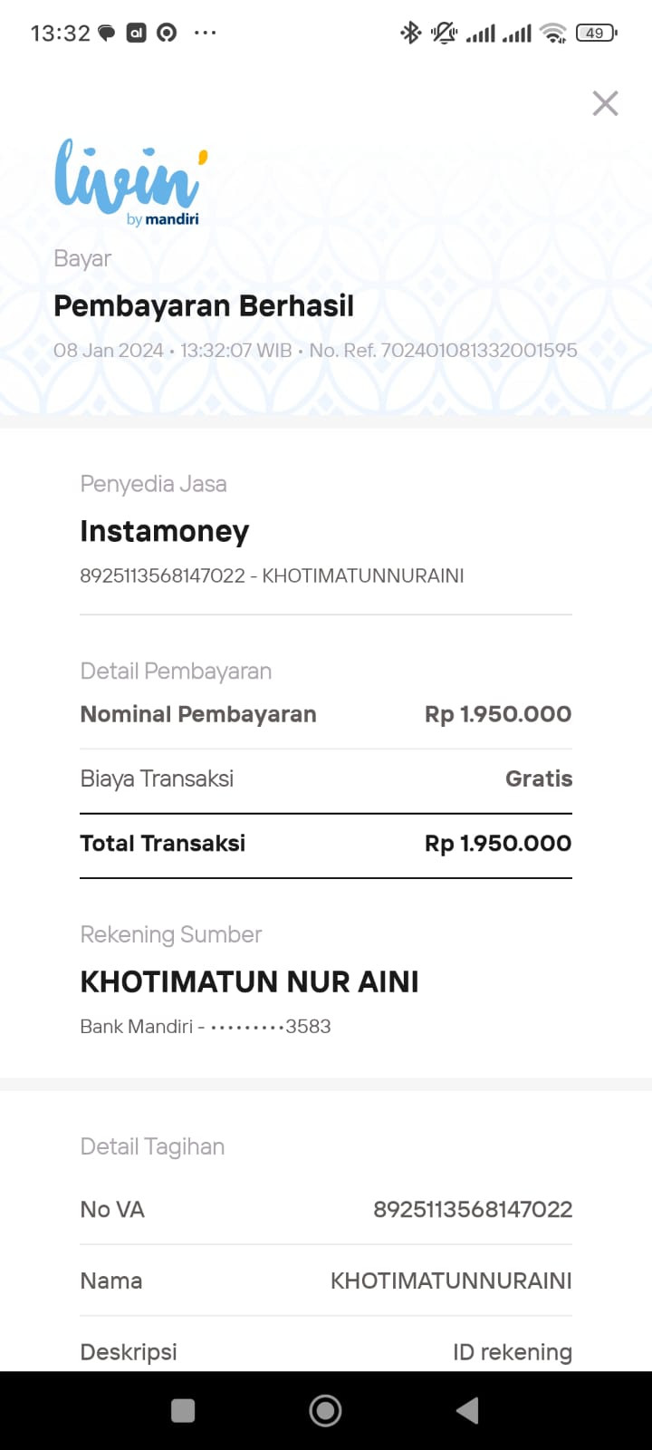
Task: Open recent apps with the square button
Action: coord(183,1410)
